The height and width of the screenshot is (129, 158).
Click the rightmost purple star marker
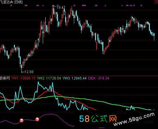coord(141,6)
